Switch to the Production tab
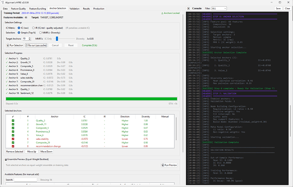 pos(99,8)
